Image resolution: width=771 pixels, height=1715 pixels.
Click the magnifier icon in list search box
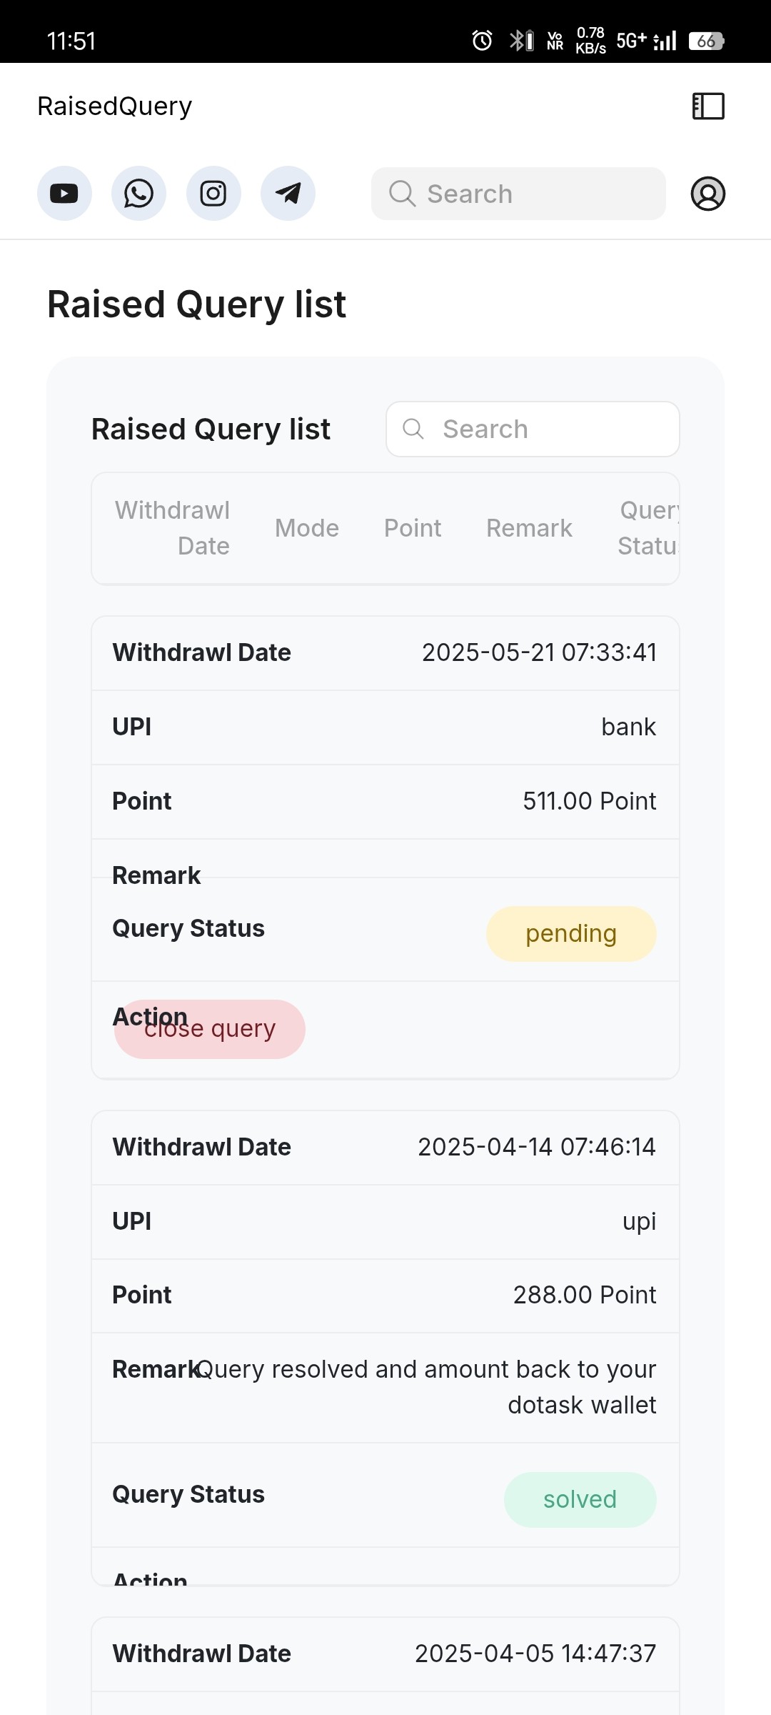[413, 429]
